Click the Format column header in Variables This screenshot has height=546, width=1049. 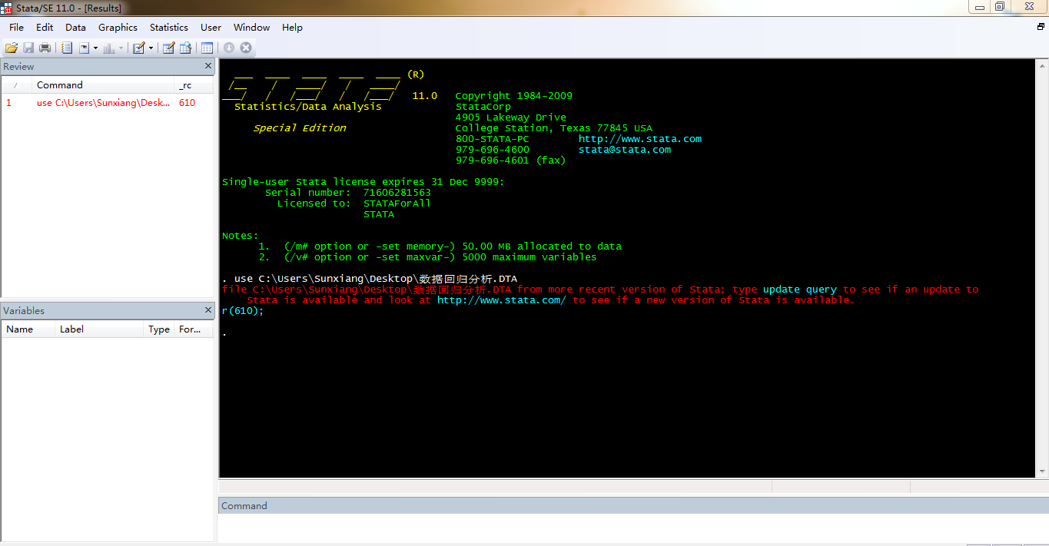click(194, 329)
